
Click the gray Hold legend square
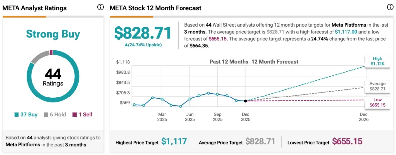45,115
